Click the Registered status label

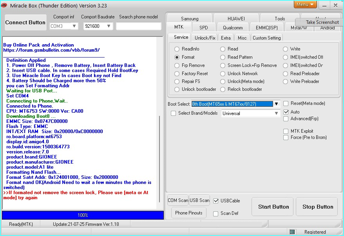315,232
